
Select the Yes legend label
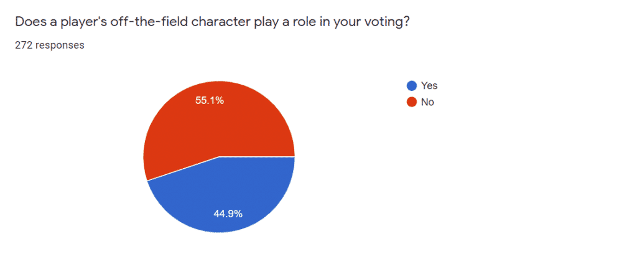[429, 86]
